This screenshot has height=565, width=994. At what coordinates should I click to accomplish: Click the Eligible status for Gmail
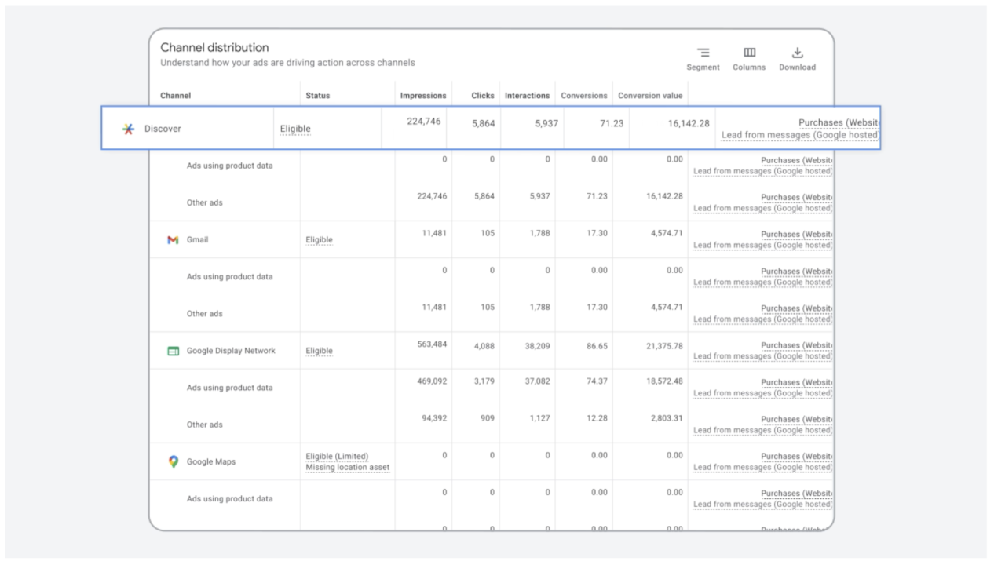click(x=319, y=239)
